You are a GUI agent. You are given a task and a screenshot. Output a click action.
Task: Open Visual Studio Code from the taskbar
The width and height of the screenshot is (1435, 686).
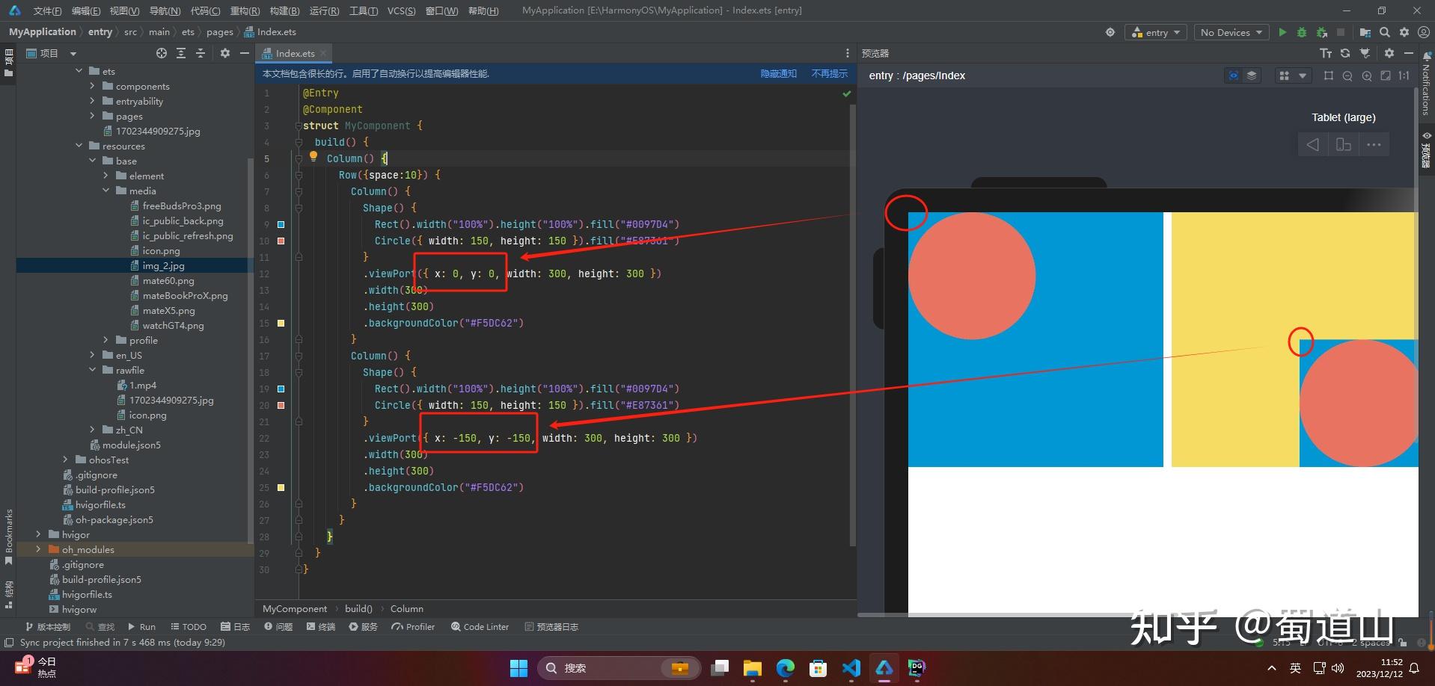pyautogui.click(x=851, y=667)
